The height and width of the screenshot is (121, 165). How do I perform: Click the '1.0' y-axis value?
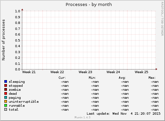click(x=18, y=11)
